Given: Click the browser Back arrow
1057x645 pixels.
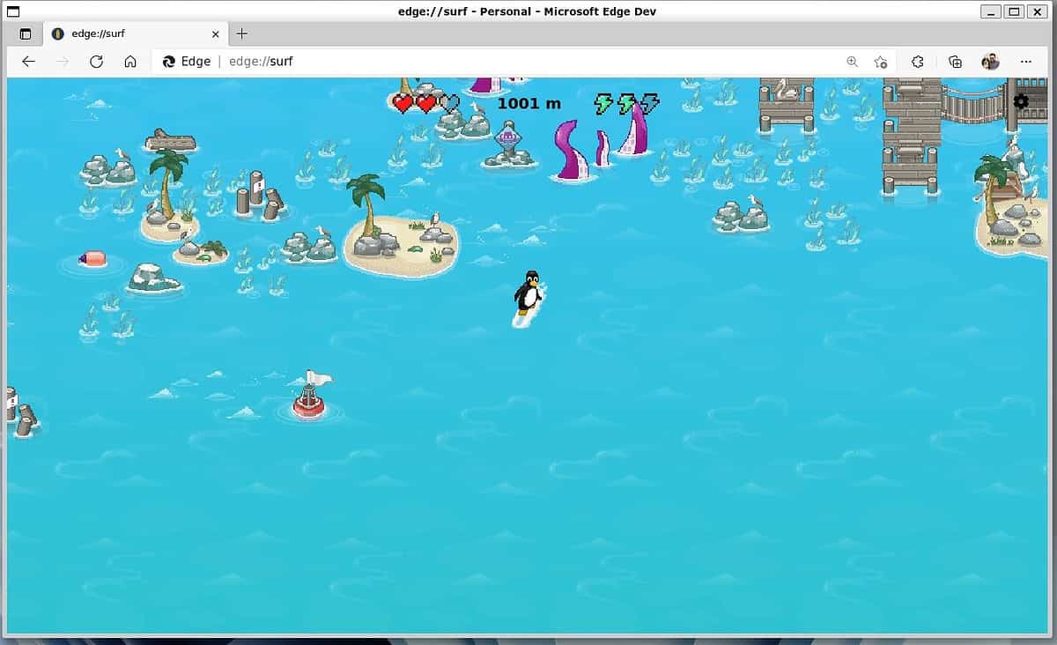Looking at the screenshot, I should [x=28, y=62].
